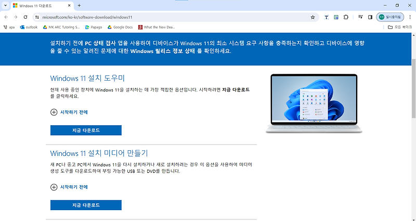Open the What the New Deal bookmark
416x221 pixels.
click(x=157, y=27)
